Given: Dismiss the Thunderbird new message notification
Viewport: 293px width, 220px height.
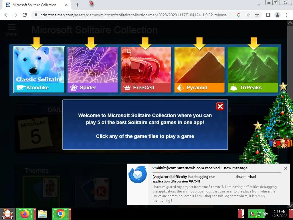Looking at the screenshot, I should (285, 168).
